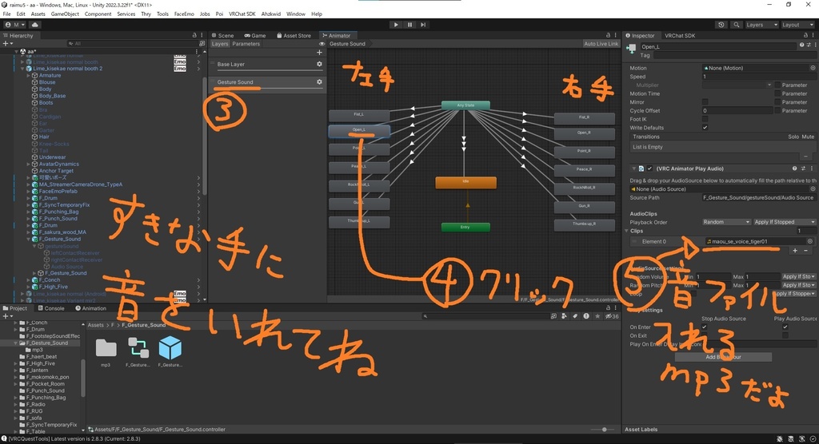Expand AvatarDynamics in Hierarchy
The image size is (819, 444).
pos(28,165)
